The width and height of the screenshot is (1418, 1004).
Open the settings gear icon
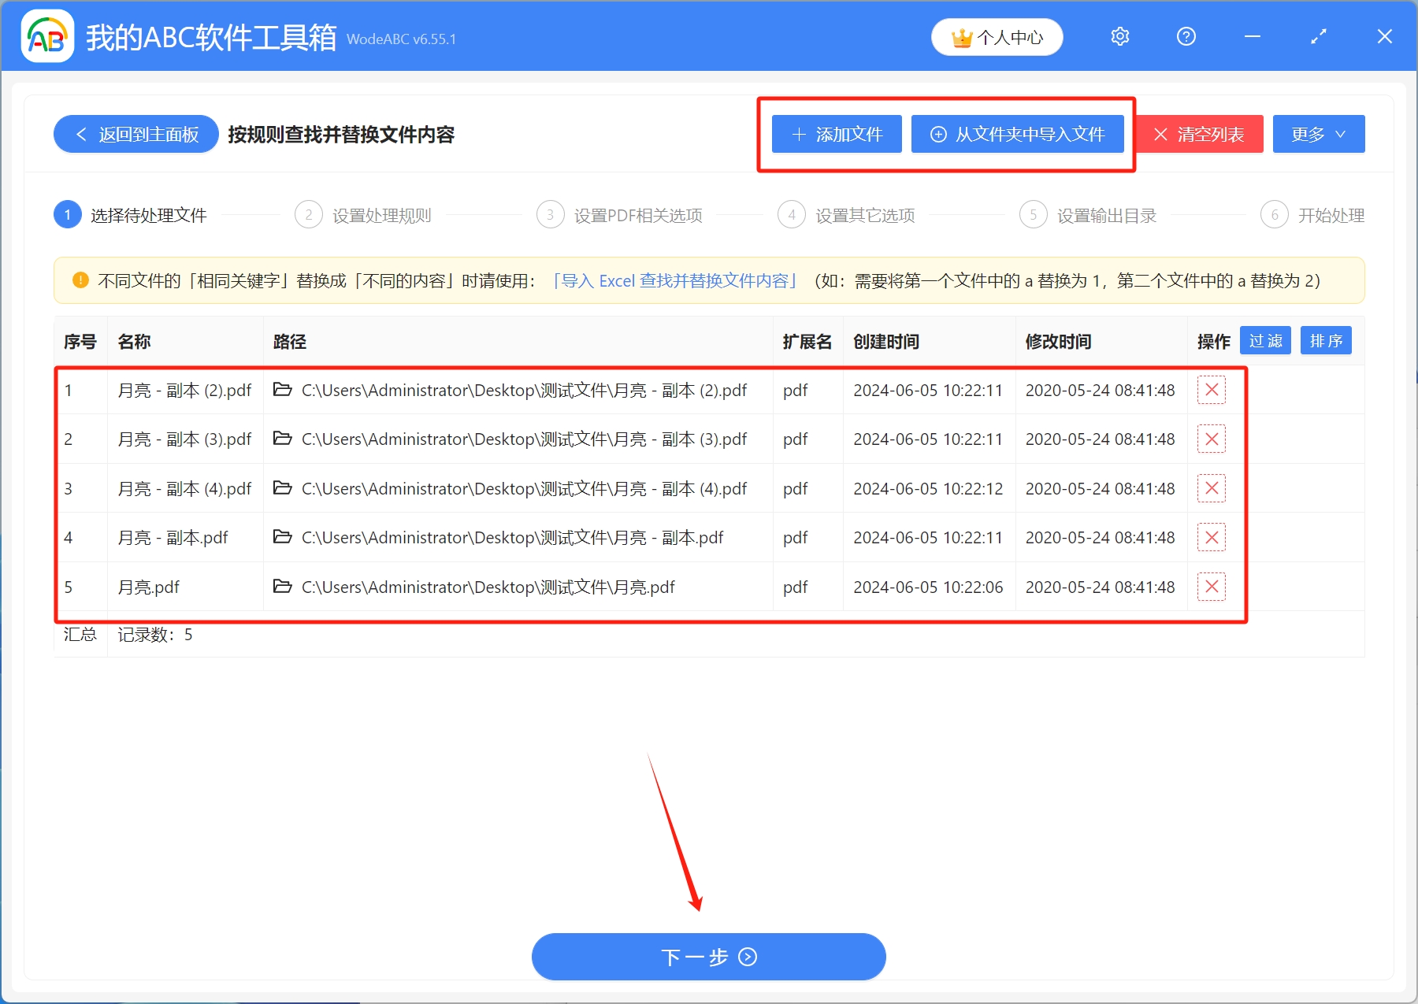[1119, 36]
